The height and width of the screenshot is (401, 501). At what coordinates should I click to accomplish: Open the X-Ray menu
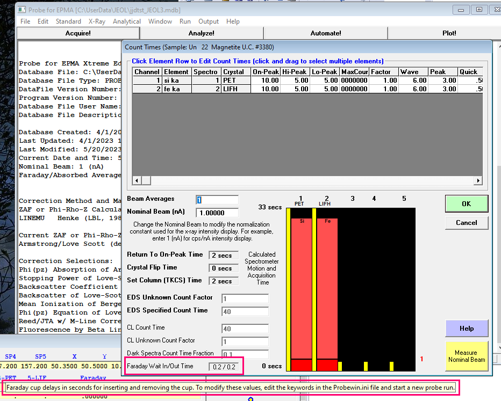click(97, 21)
